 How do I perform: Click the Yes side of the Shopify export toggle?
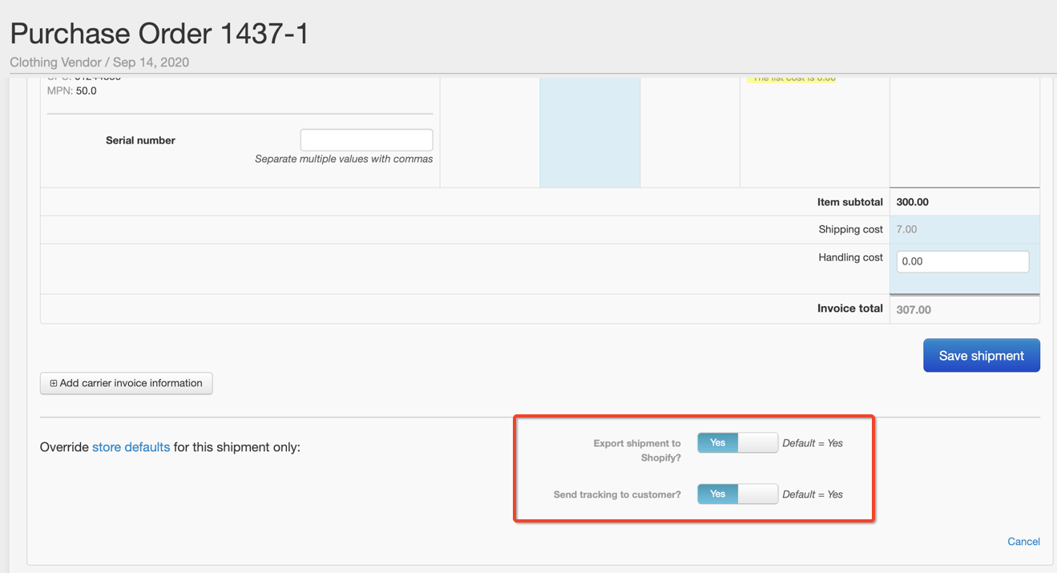(717, 442)
